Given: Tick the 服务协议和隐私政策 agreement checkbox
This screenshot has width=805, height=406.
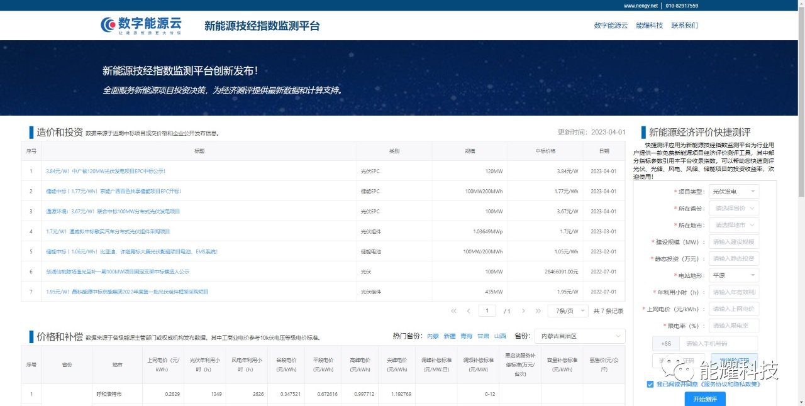Looking at the screenshot, I should pos(650,384).
